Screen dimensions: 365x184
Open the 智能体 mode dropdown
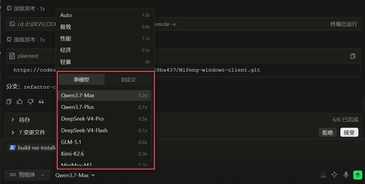[27, 175]
